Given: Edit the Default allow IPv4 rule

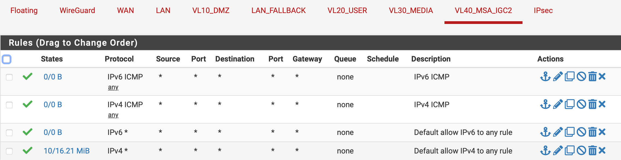Looking at the screenshot, I should (x=558, y=151).
